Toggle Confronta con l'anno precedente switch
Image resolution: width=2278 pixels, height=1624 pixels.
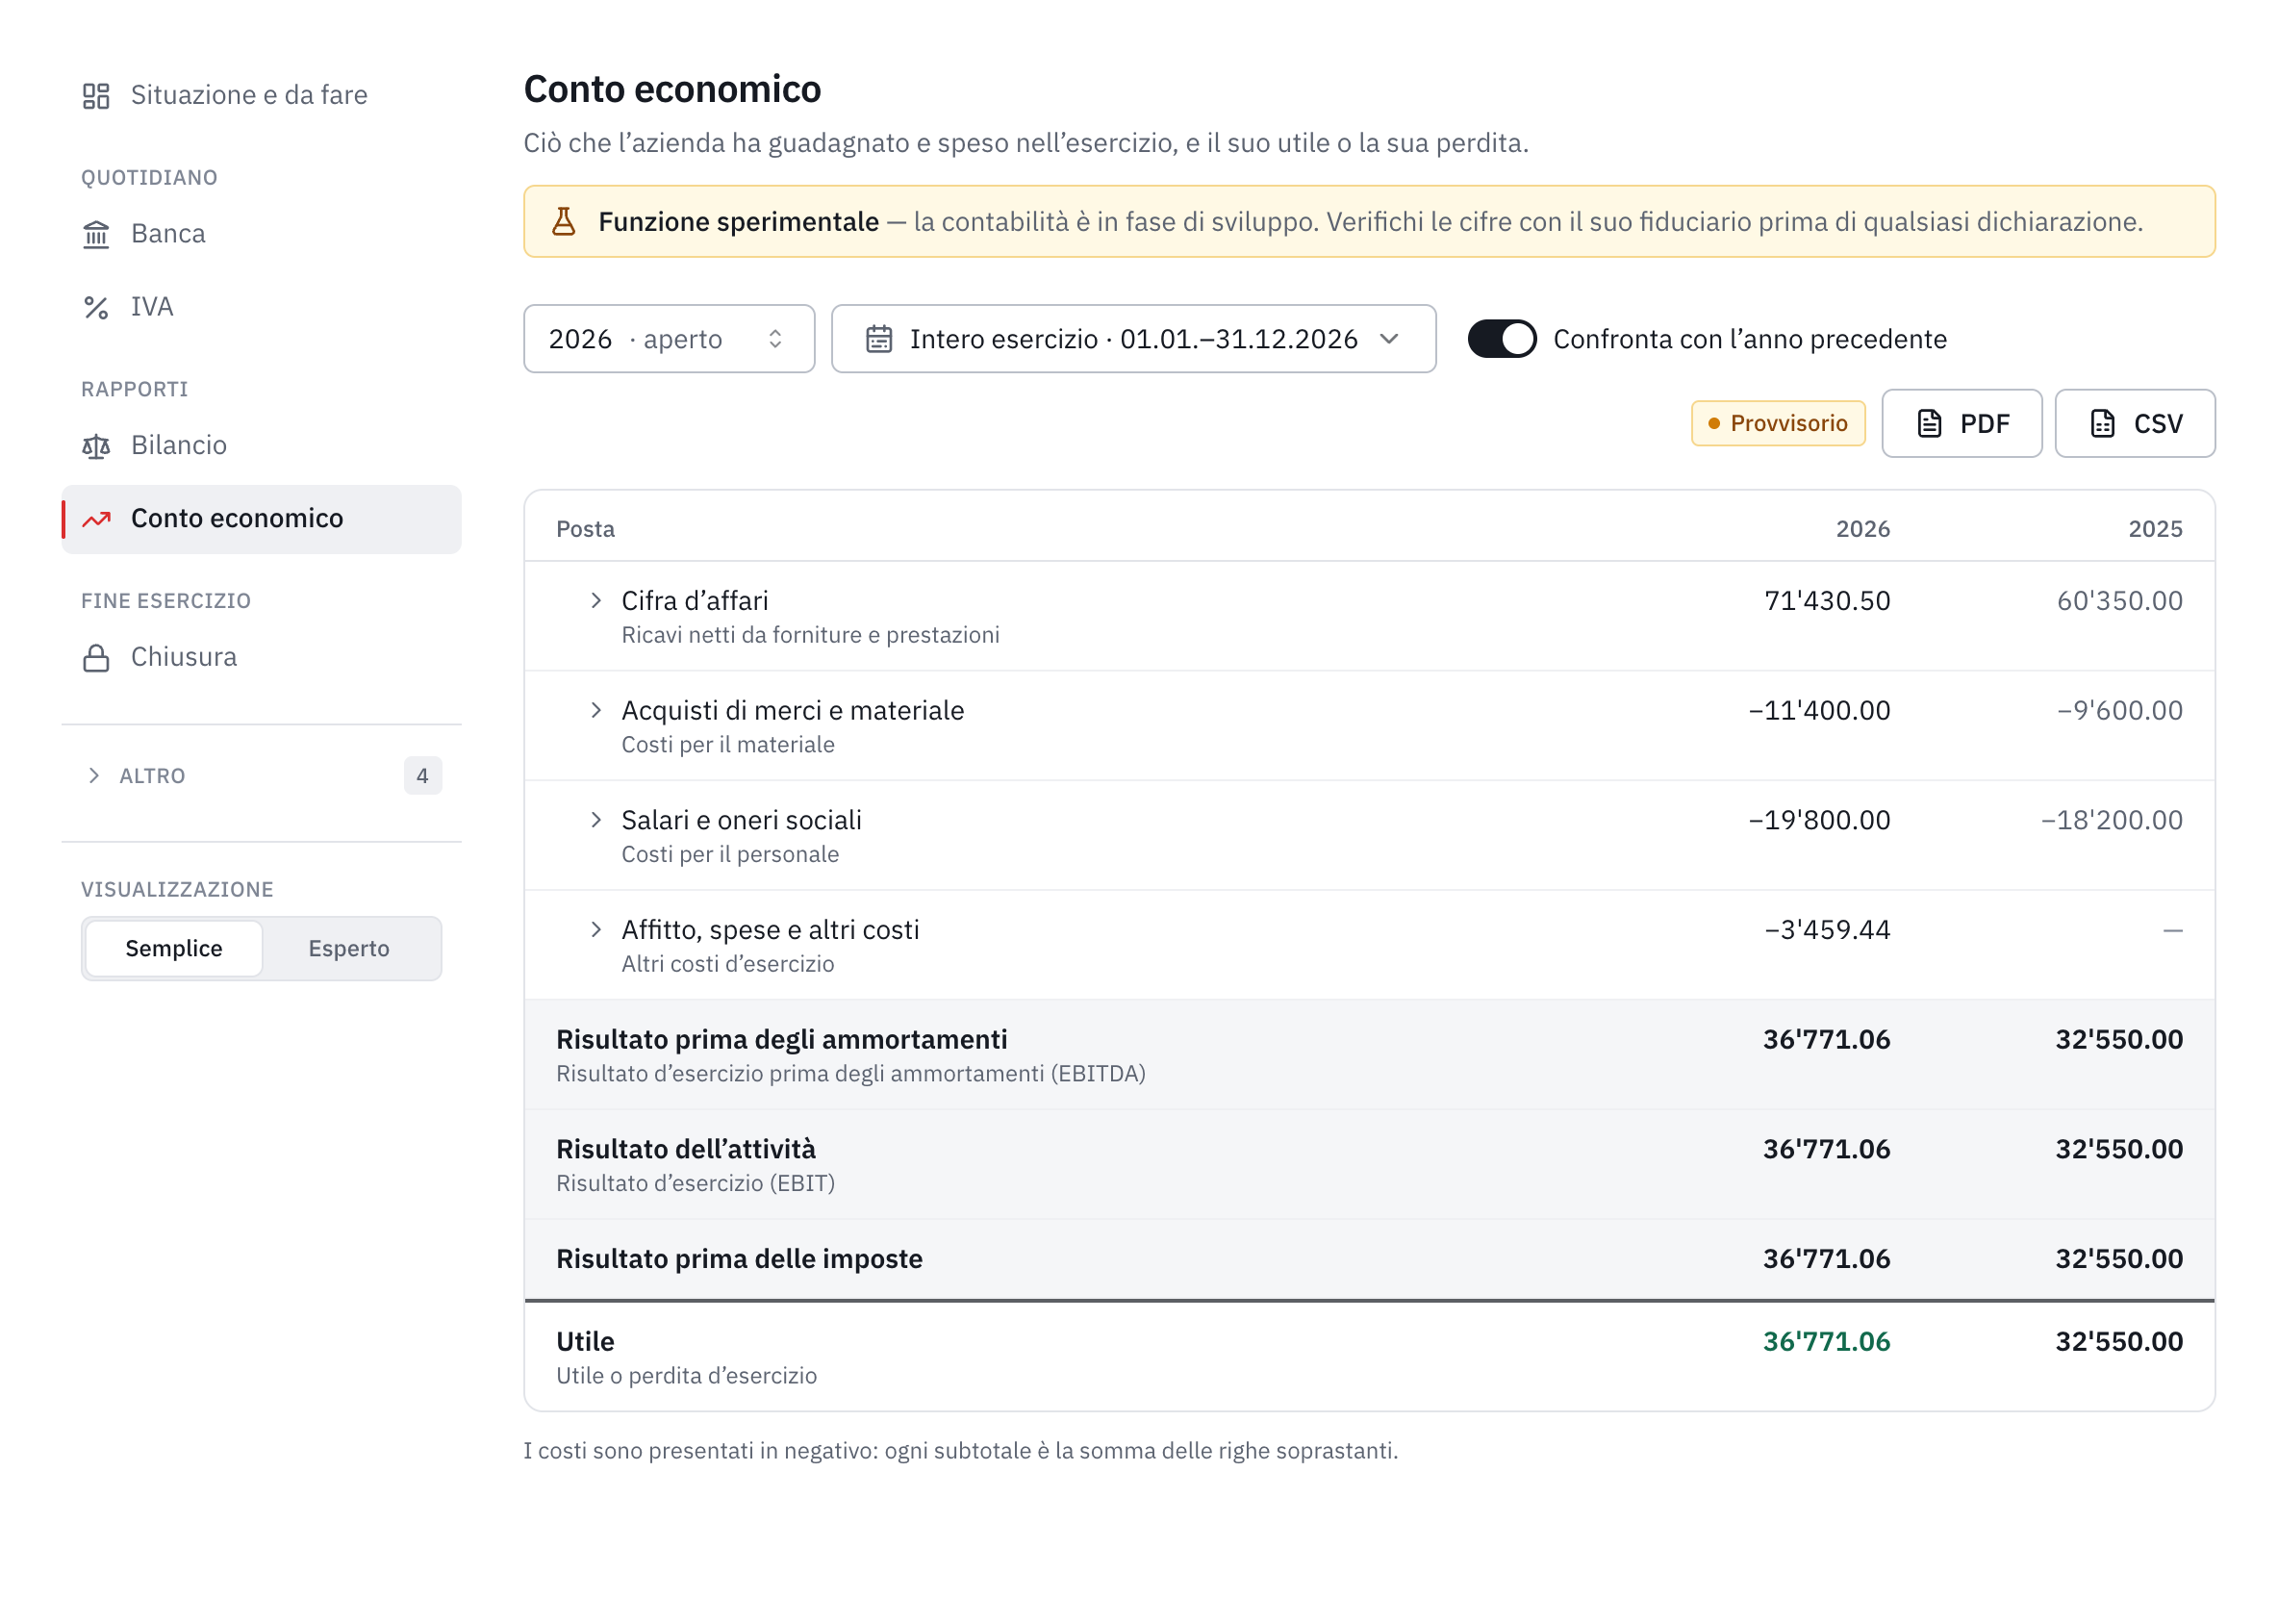click(1502, 339)
